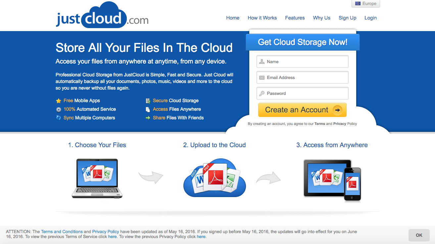This screenshot has width=435, height=244.
Task: Open the Features menu item
Action: pos(295,18)
